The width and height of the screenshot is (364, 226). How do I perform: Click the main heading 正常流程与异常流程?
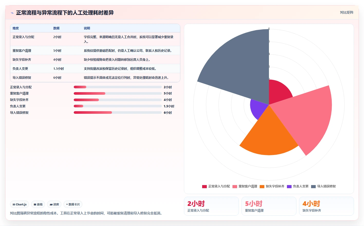pos(65,13)
